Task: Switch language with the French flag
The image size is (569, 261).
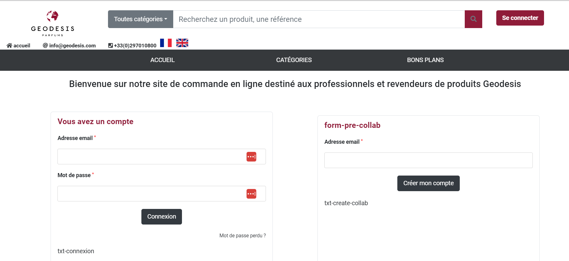Action: pos(166,43)
